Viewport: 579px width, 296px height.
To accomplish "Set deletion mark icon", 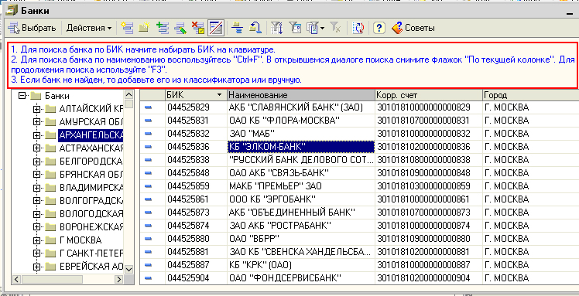I will pos(198,28).
